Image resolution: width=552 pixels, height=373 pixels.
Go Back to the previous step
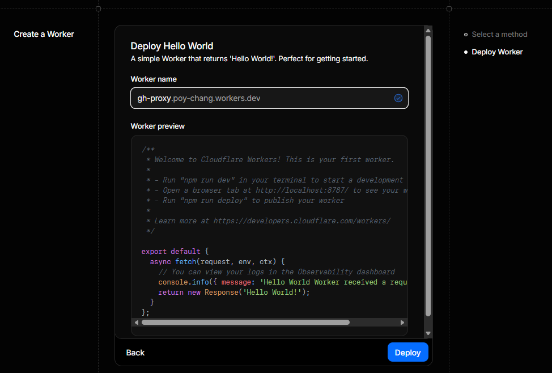[135, 353]
